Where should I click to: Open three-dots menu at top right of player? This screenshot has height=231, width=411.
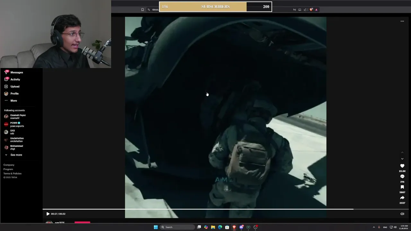pyautogui.click(x=402, y=21)
